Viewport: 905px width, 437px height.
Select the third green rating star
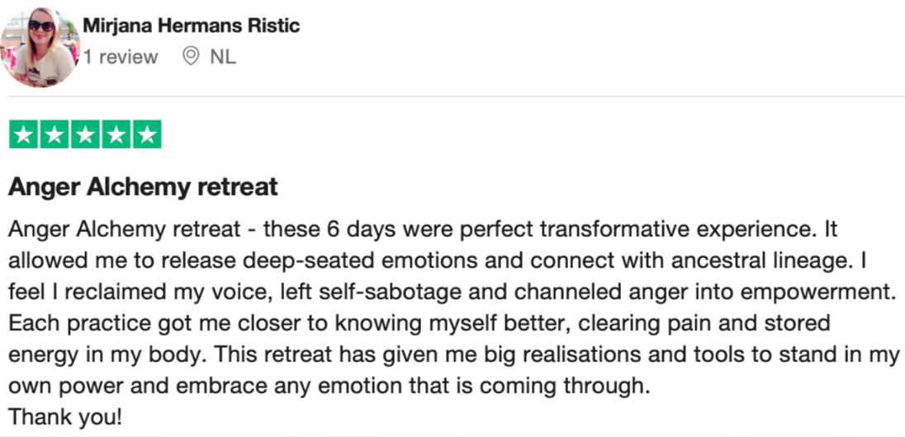85,134
